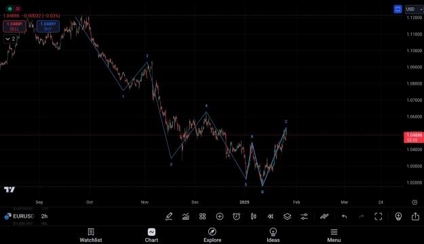This screenshot has height=244, width=424.
Task: Click the 1.12000 price axis label
Action: pyautogui.click(x=415, y=18)
